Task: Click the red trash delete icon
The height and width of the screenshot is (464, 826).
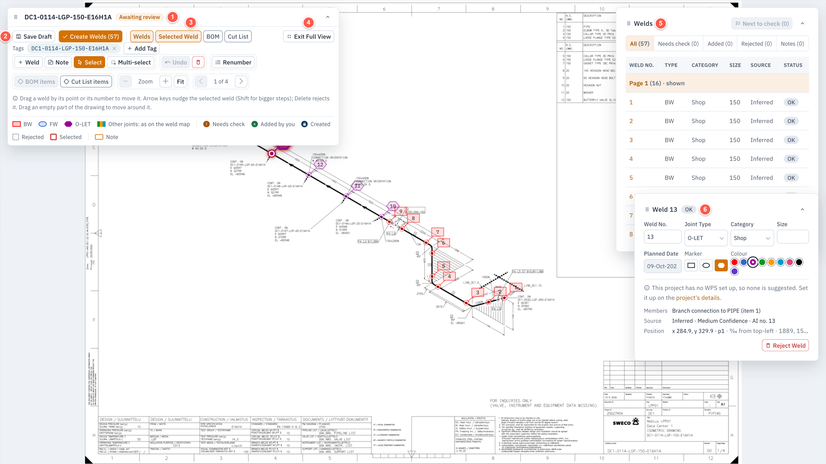Action: pos(198,62)
